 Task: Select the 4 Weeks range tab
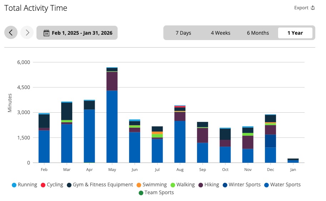[220, 33]
